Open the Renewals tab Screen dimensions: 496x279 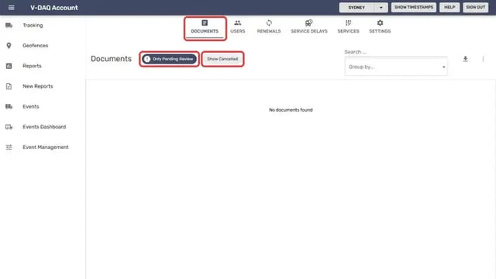coord(269,27)
